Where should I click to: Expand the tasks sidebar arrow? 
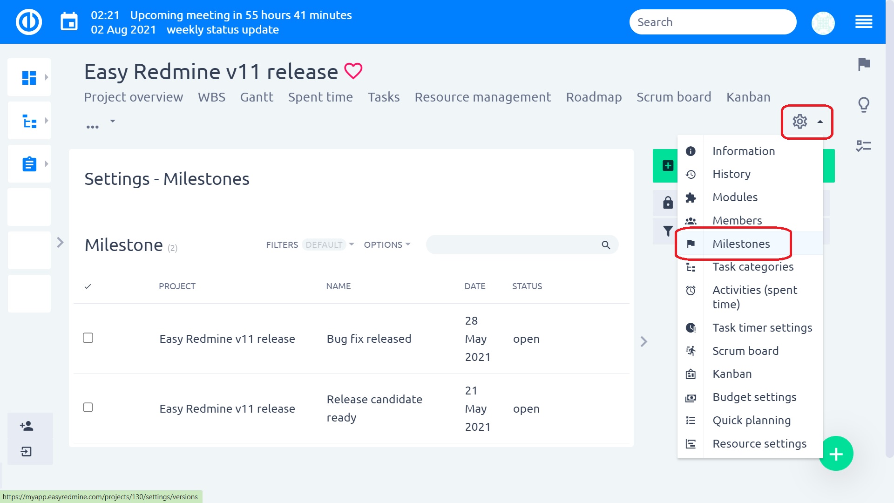click(x=46, y=164)
